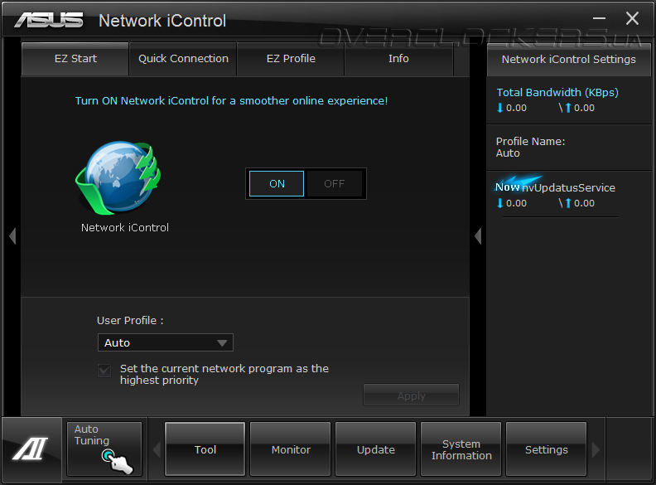Viewport: 656px width, 485px height.
Task: Toggle highest priority network program checkbox
Action: 104,371
